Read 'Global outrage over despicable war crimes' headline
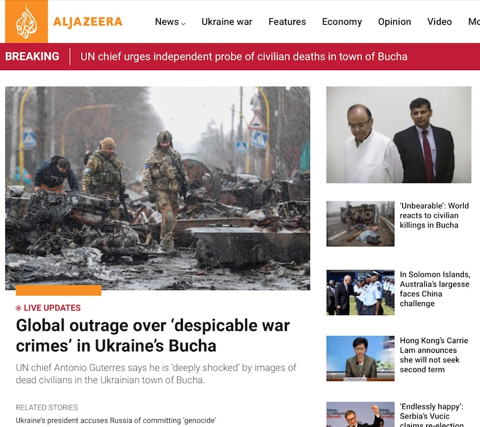 [x=152, y=335]
